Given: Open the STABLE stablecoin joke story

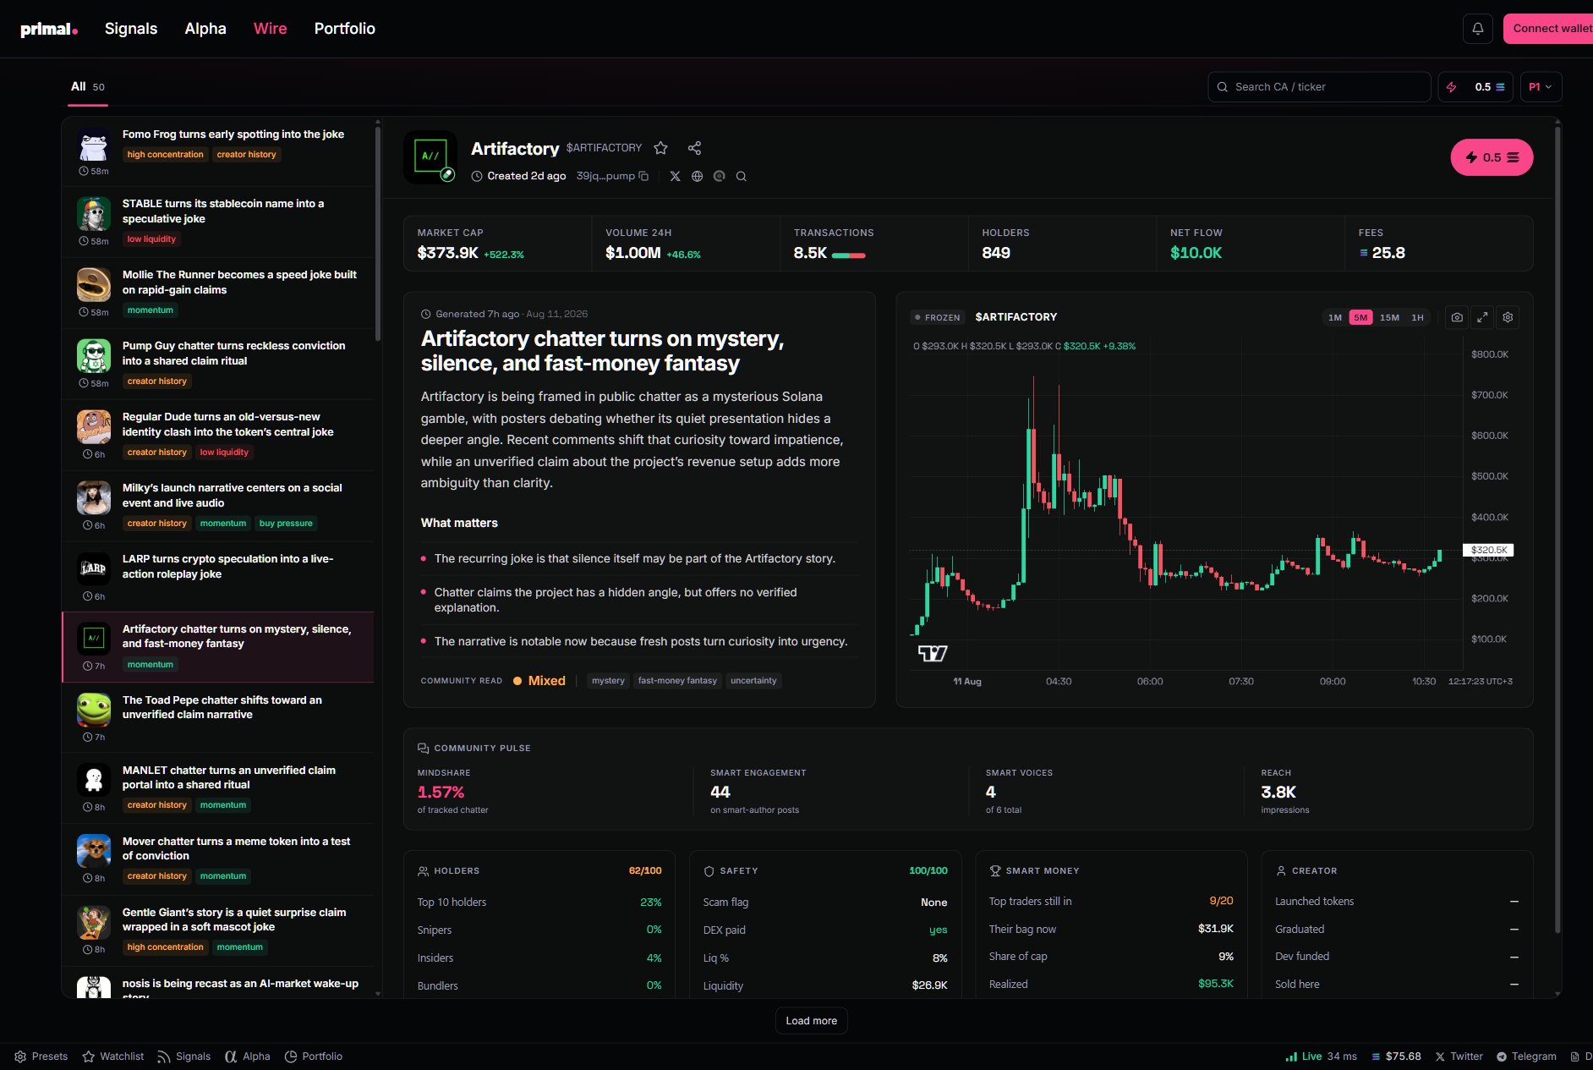Looking at the screenshot, I should pyautogui.click(x=218, y=222).
